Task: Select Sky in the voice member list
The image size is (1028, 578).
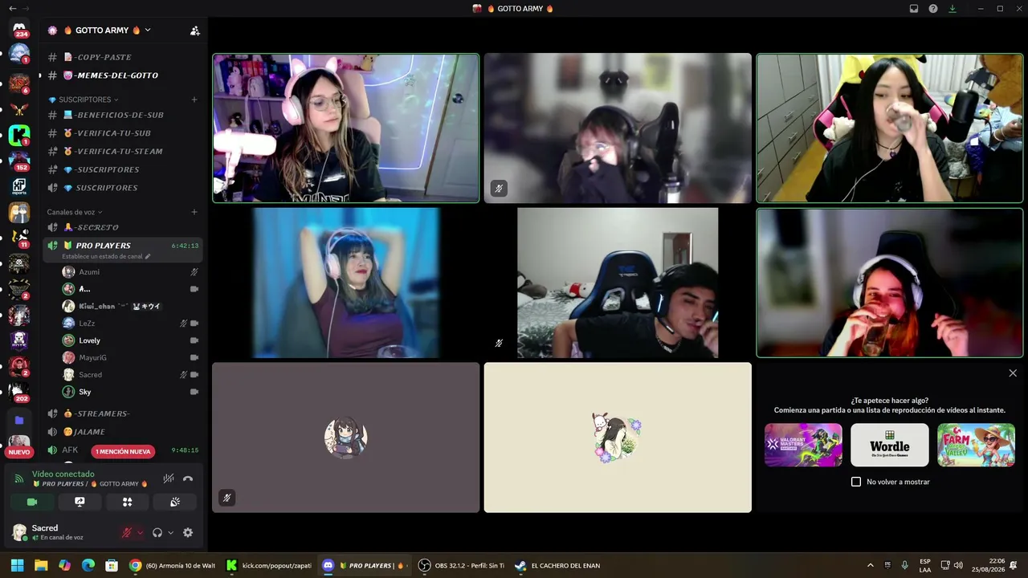Action: 130,392
